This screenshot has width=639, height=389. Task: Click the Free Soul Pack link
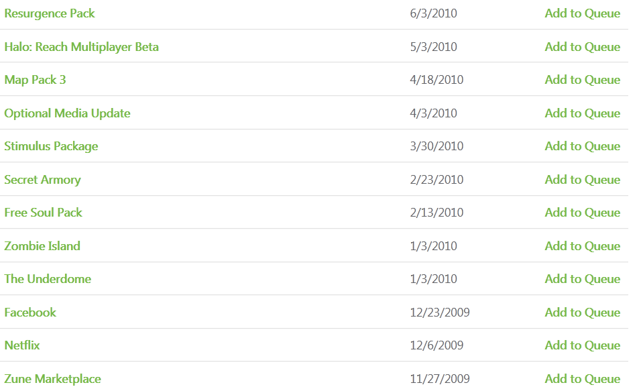click(x=43, y=213)
